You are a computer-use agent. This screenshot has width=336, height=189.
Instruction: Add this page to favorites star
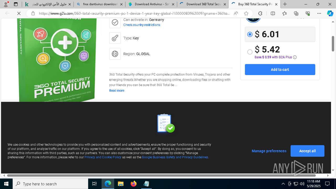[x=246, y=13]
